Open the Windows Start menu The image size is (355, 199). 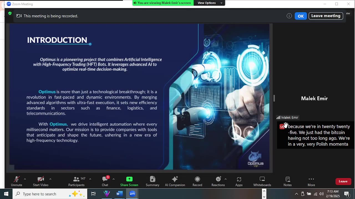(6, 194)
